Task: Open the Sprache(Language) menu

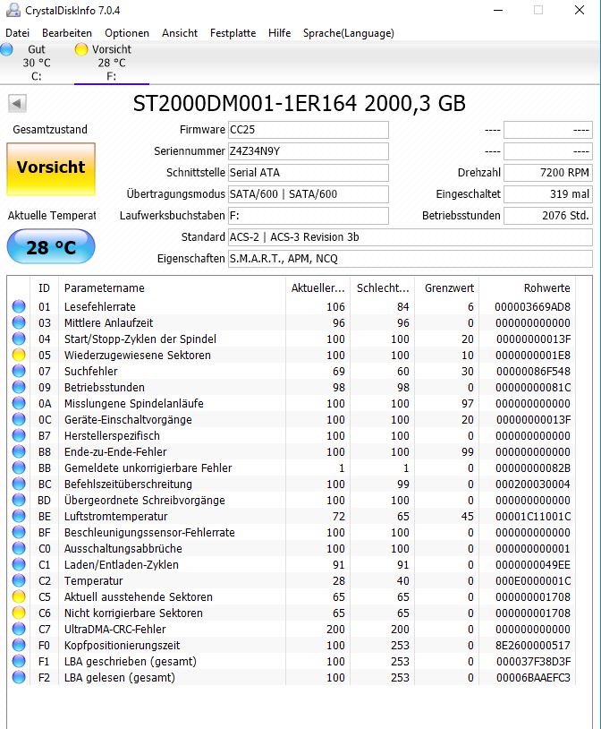Action: click(x=348, y=33)
